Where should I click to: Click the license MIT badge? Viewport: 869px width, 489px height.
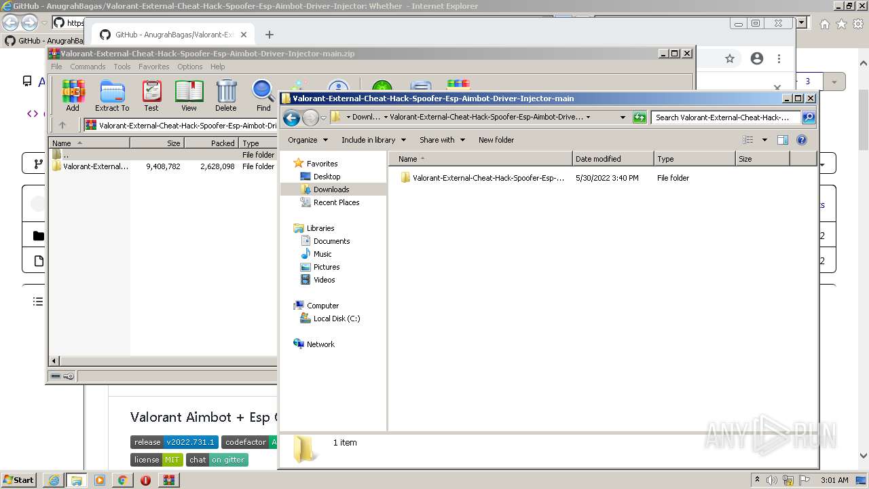point(157,460)
